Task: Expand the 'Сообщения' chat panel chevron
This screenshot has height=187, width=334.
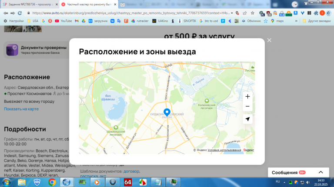Action: (x=321, y=172)
